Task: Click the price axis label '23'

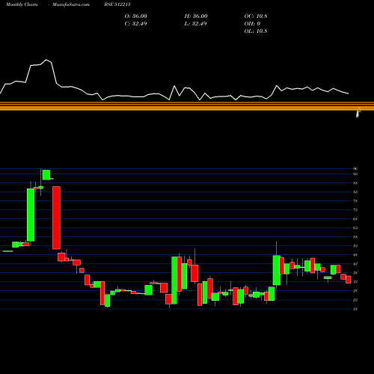Action: 355,300
